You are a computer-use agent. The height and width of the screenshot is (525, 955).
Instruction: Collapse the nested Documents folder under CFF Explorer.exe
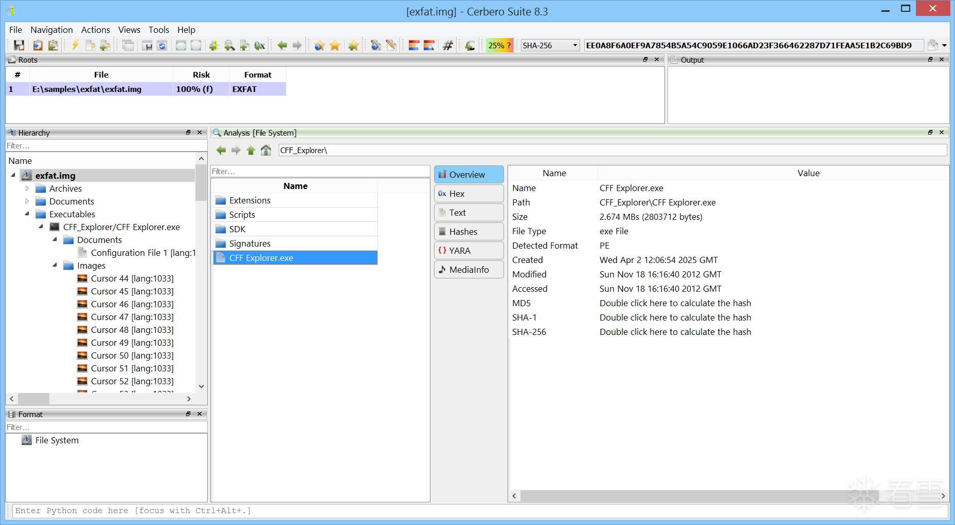tap(55, 240)
